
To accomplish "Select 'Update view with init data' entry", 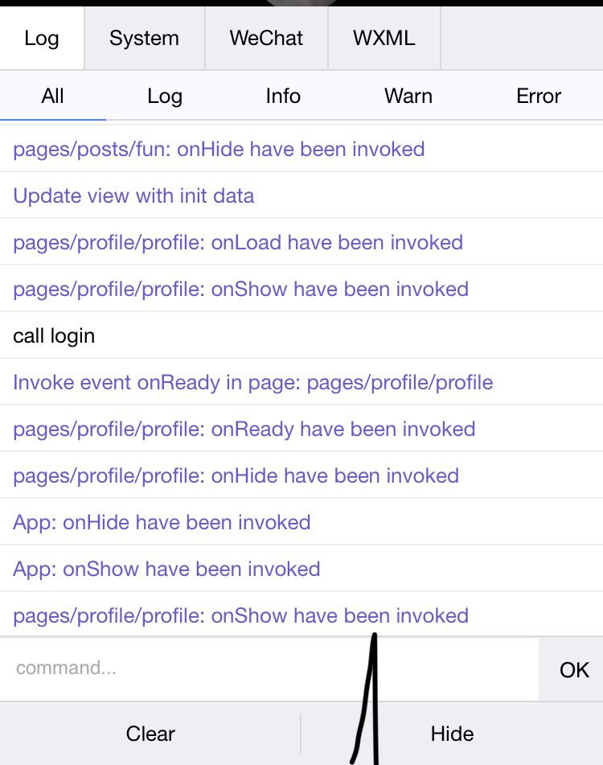I will [133, 195].
